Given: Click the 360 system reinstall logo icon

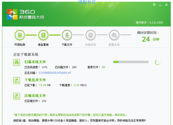Looking at the screenshot, I should [x=12, y=14].
